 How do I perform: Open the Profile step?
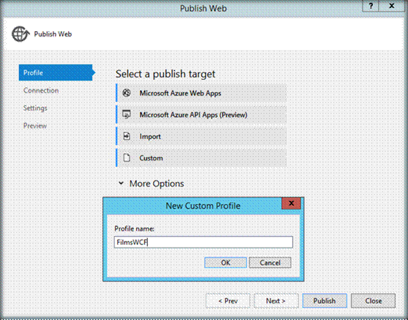point(56,72)
